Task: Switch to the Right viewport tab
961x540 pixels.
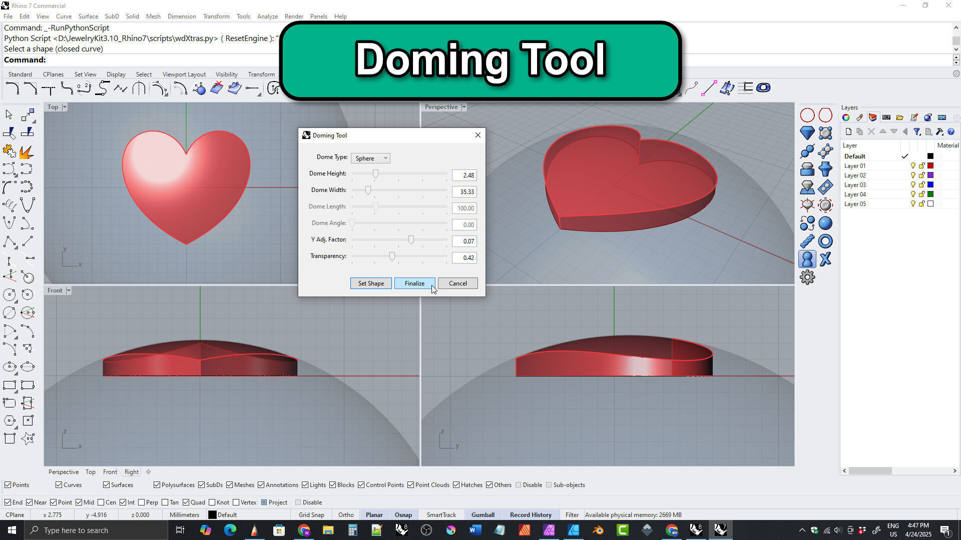Action: point(132,472)
